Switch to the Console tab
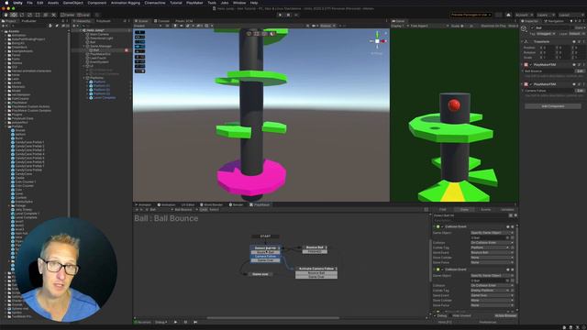587x330 pixels. pyautogui.click(x=162, y=21)
